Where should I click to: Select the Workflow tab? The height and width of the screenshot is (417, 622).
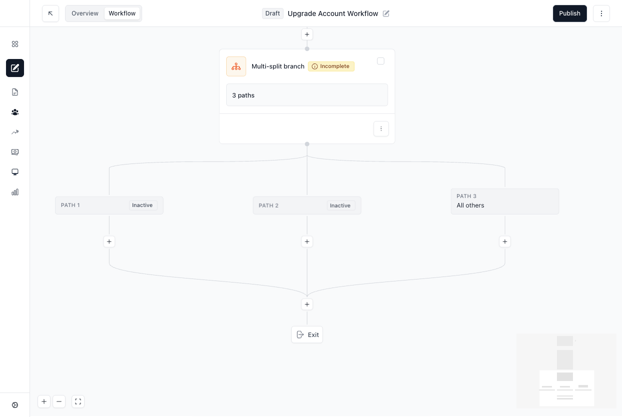coord(122,13)
